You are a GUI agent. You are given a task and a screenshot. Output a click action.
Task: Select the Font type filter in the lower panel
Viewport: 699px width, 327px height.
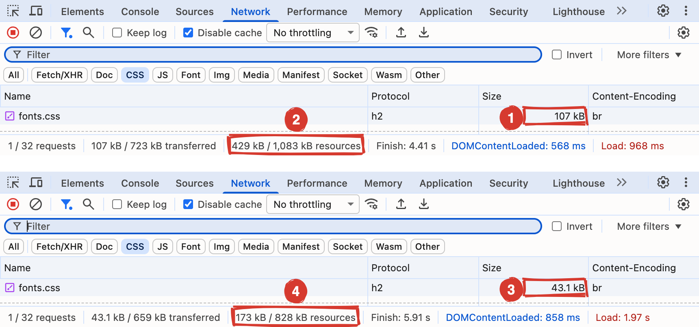pyautogui.click(x=191, y=246)
